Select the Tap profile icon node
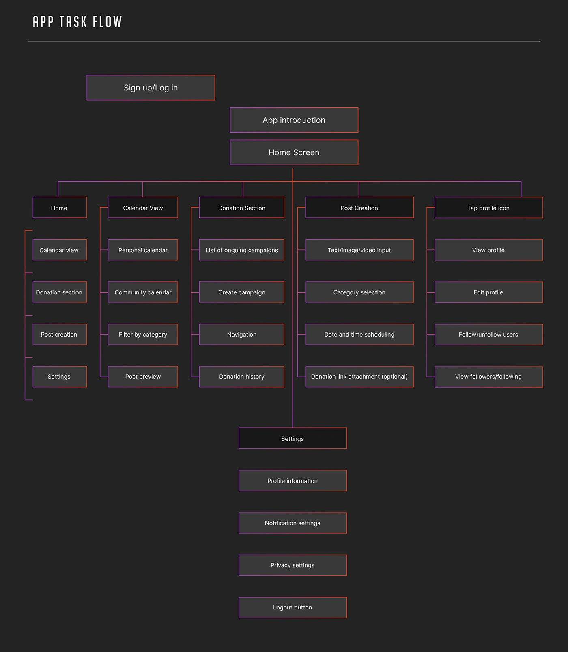568x652 pixels. coord(489,208)
